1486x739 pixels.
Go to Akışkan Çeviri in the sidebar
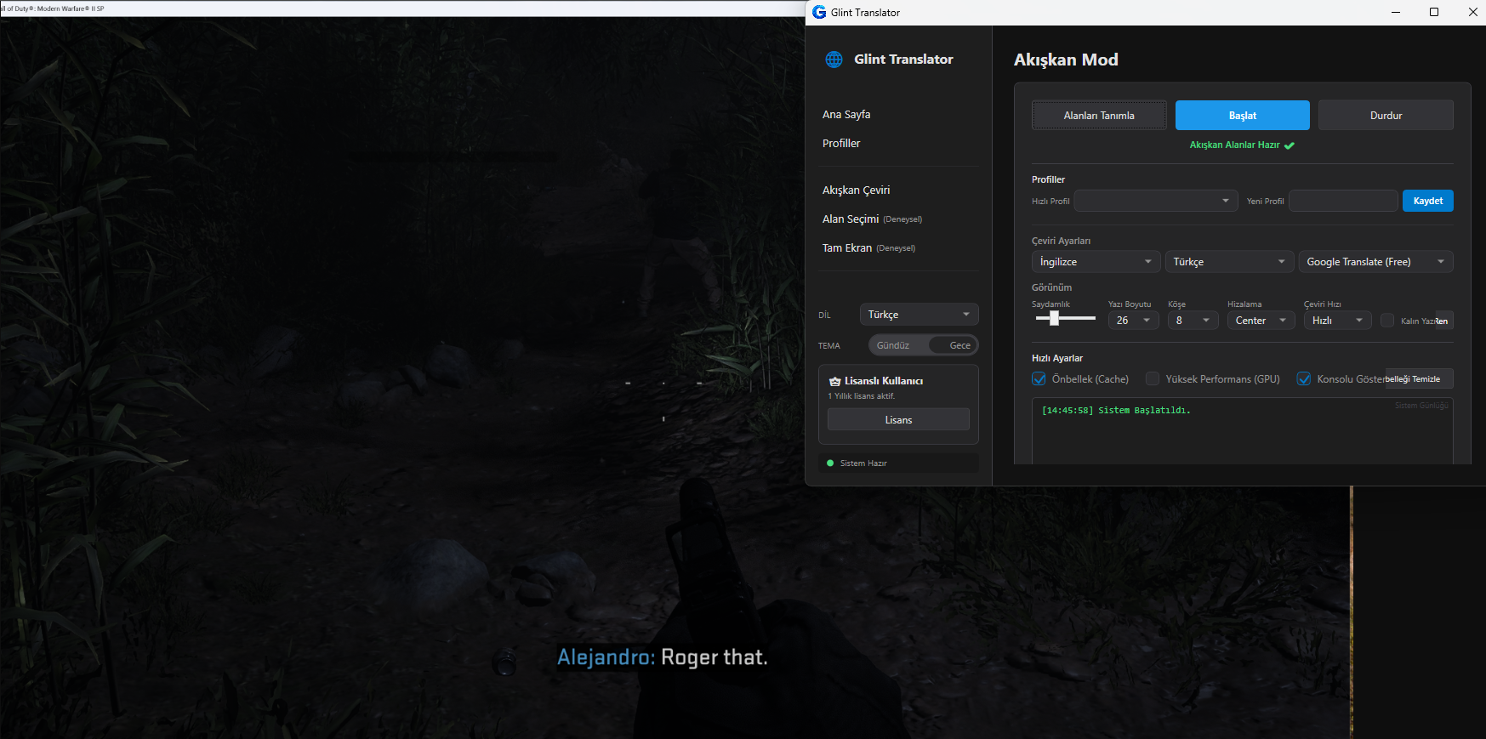tap(856, 190)
